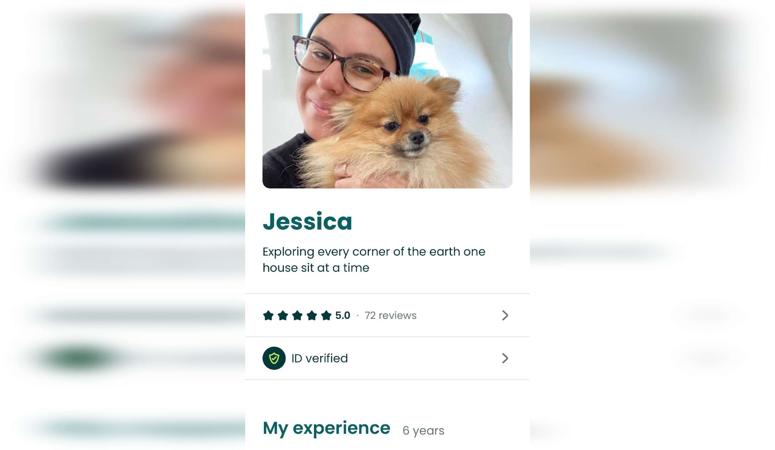Click the first rating star
775x450 pixels.
[268, 315]
